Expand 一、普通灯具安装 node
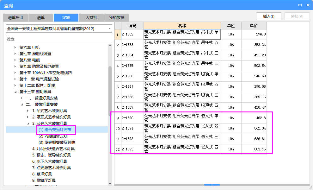Viewport: 313px width, 190px height. click(21, 98)
